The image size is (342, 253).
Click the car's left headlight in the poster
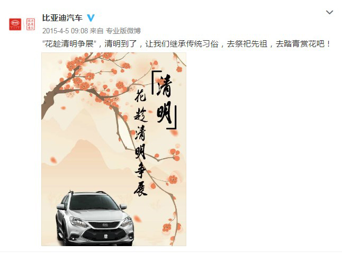(x=78, y=222)
